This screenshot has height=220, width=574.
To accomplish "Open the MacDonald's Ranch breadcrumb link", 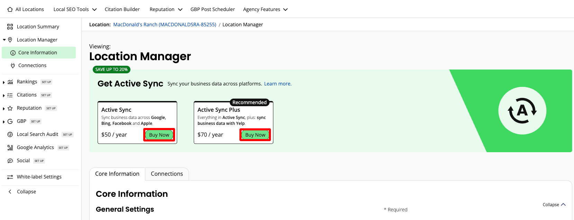I will click(x=165, y=25).
